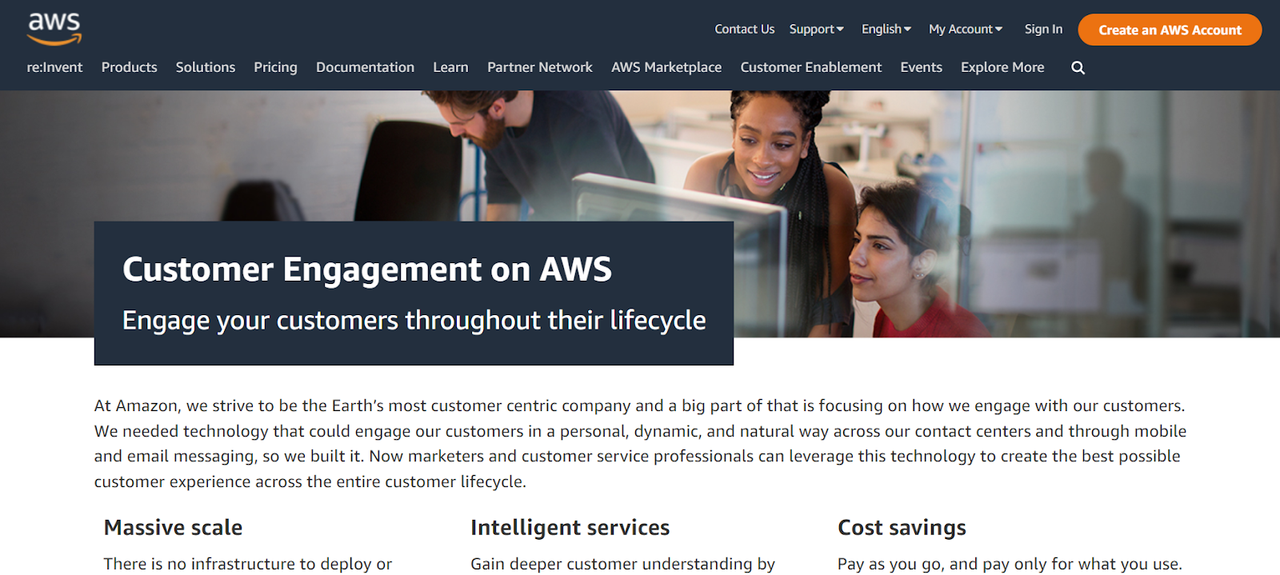This screenshot has height=575, width=1280.
Task: Visit AWS Marketplace
Action: 666,67
